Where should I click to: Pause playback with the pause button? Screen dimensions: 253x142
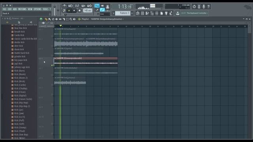(x=69, y=11)
